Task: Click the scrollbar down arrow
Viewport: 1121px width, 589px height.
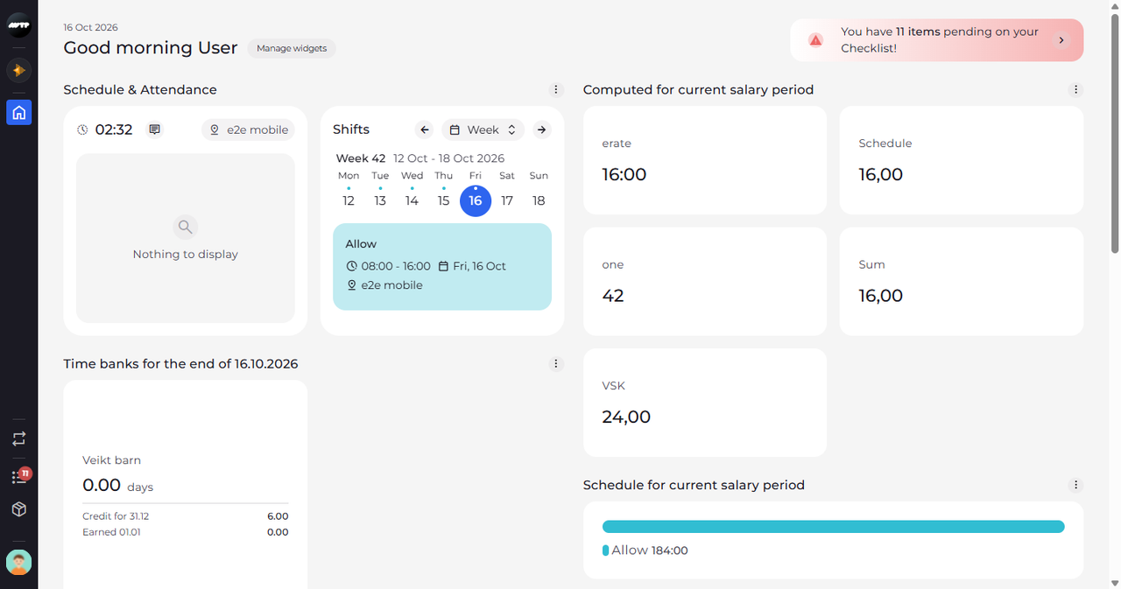Action: pyautogui.click(x=1114, y=582)
